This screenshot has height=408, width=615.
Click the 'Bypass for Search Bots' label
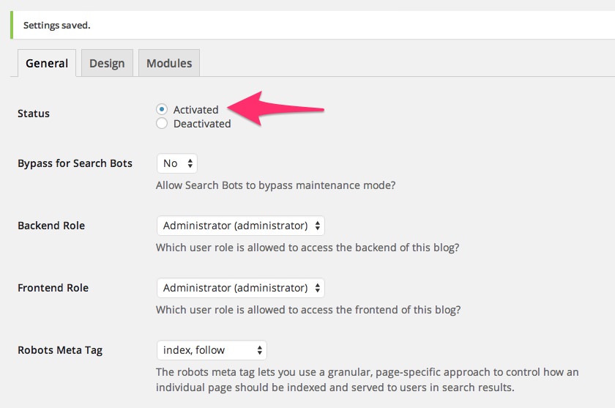point(75,163)
